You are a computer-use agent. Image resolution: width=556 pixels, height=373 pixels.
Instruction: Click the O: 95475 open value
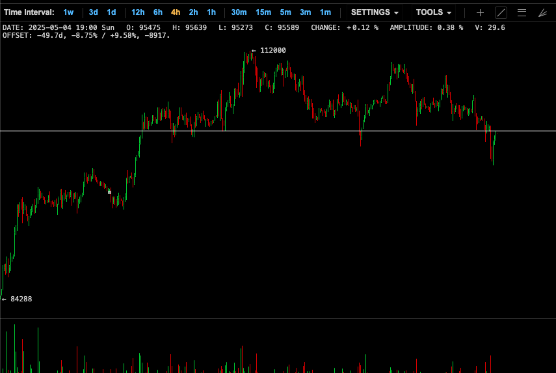coord(143,28)
